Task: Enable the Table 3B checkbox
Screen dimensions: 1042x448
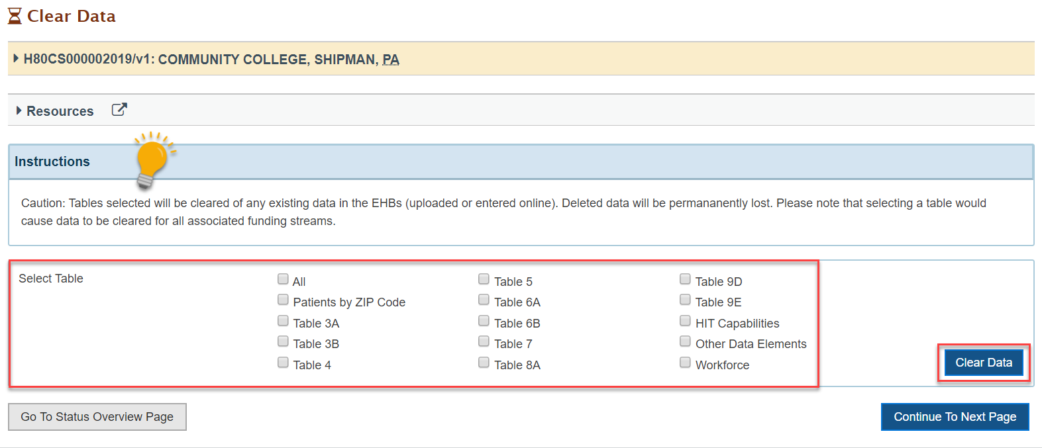Action: pos(283,341)
